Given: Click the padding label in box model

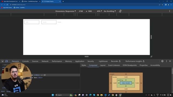Looking at the screenshot, I should tap(120, 80).
